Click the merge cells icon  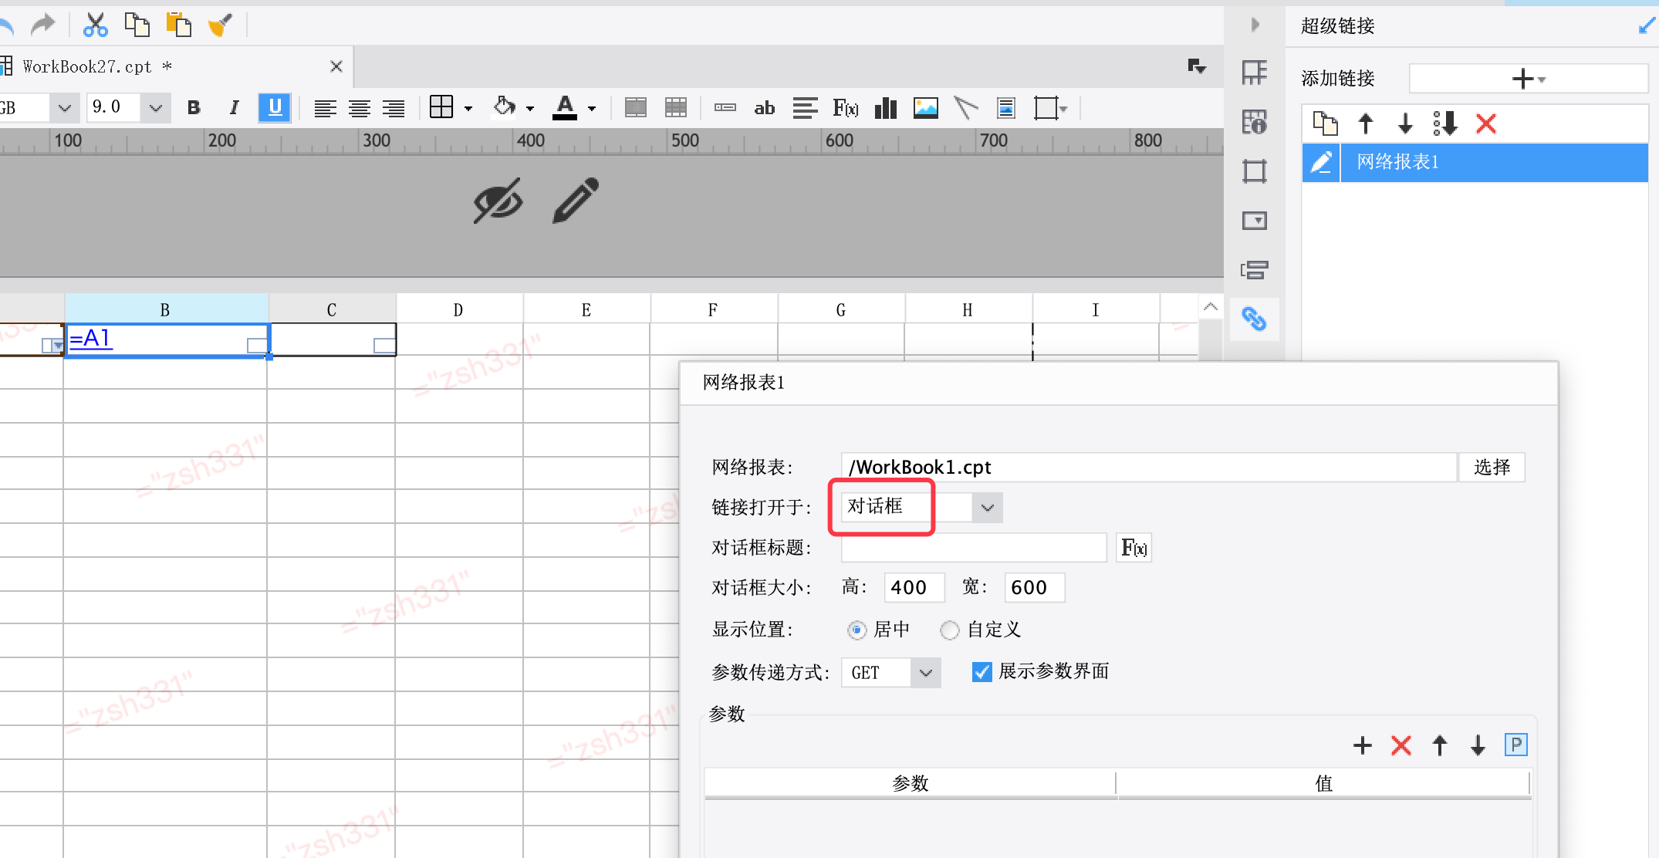636,107
